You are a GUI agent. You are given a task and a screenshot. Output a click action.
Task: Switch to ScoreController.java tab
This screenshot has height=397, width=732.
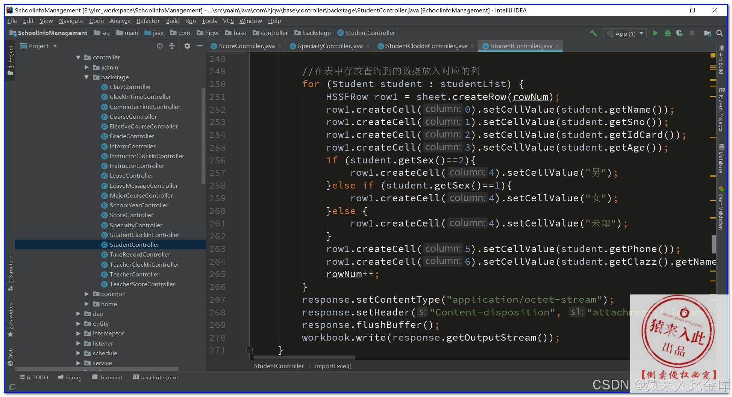click(x=247, y=46)
